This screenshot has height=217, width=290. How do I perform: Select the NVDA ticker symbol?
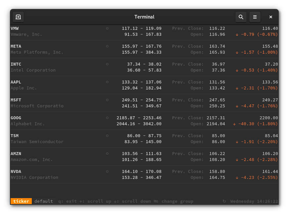pos(16,172)
